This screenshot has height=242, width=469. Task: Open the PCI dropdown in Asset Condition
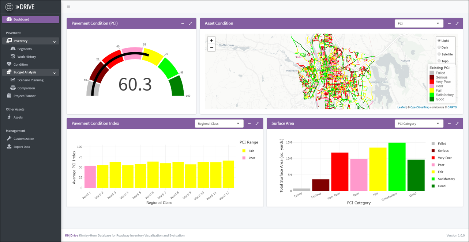pos(419,24)
